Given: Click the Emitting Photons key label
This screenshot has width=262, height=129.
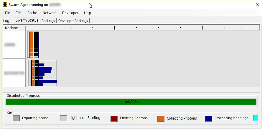Looking at the screenshot, I should click(134, 118).
